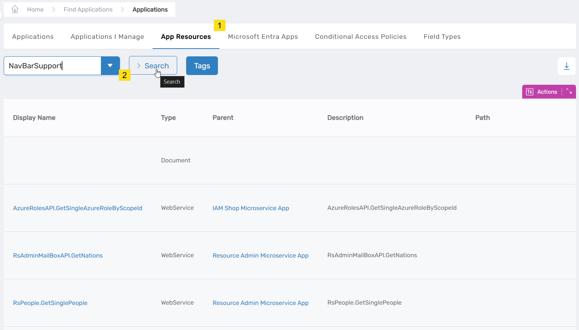Open AzureRolesAPI.GetSingleAzureRoleByScopeId resource
This screenshot has height=330, width=579.
pyautogui.click(x=78, y=208)
